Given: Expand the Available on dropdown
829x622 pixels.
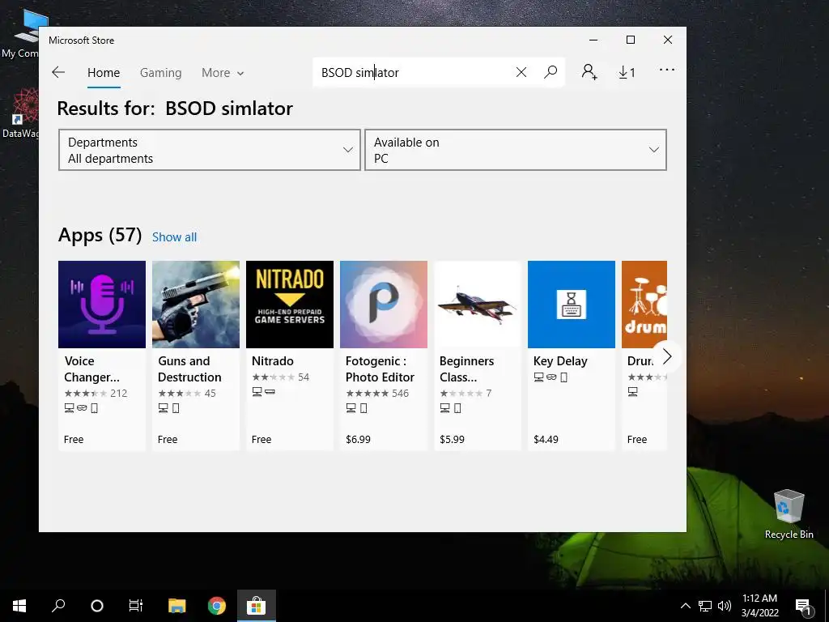Looking at the screenshot, I should [x=516, y=150].
